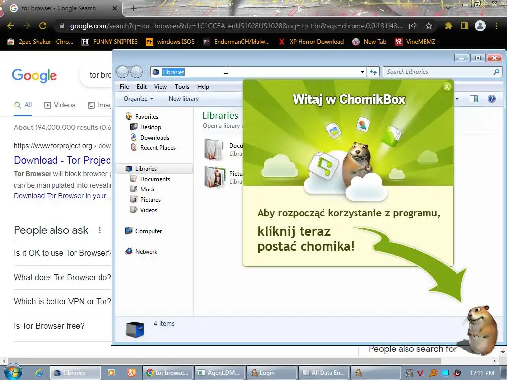Select Music in the Libraries tree
Viewport: 507px width, 380px height.
(x=143, y=190)
